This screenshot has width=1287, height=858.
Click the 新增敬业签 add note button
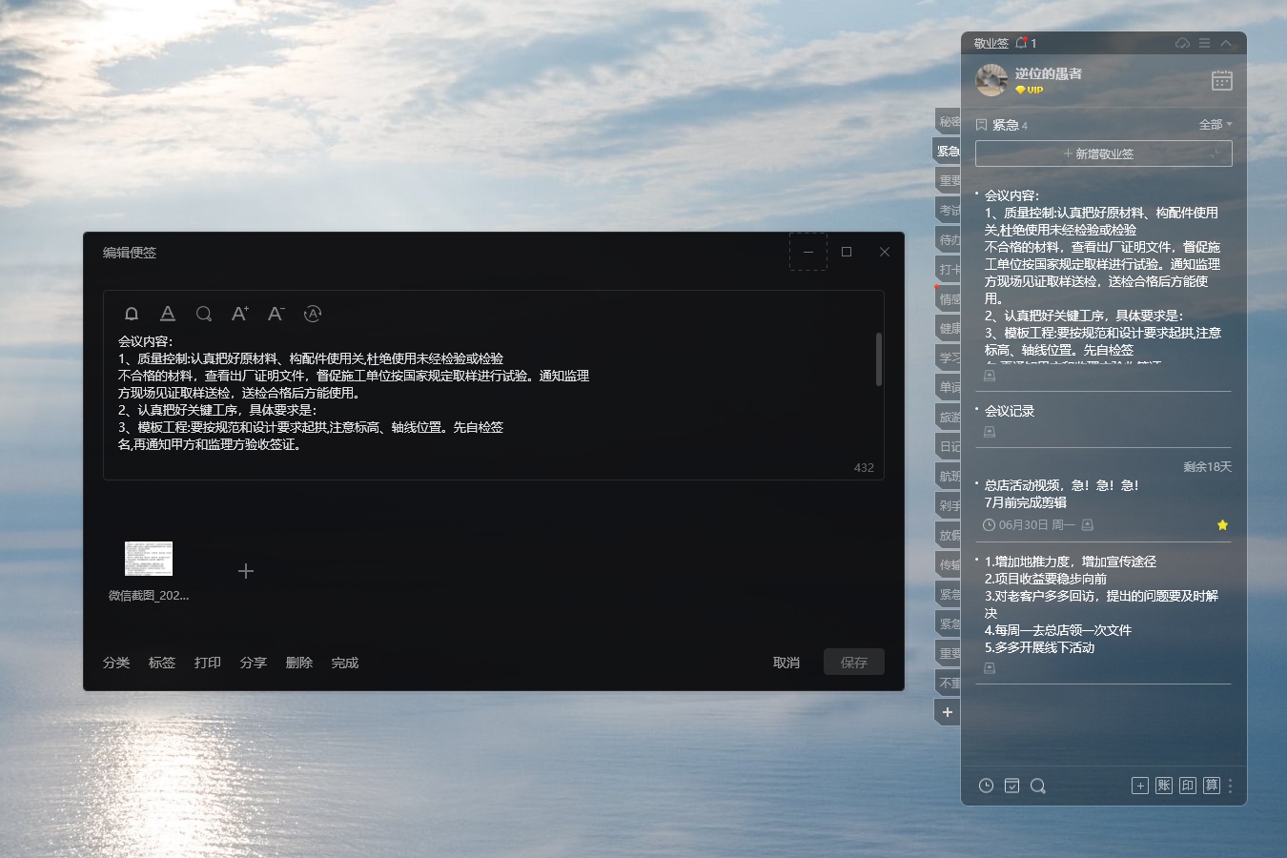pyautogui.click(x=1103, y=153)
